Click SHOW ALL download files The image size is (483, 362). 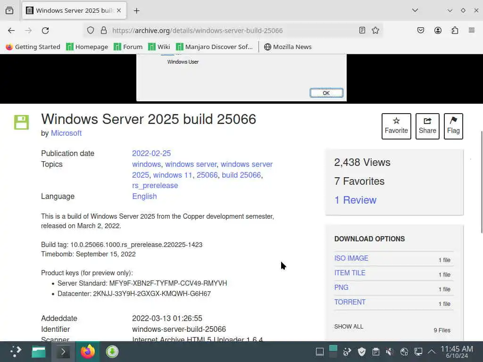pyautogui.click(x=349, y=326)
